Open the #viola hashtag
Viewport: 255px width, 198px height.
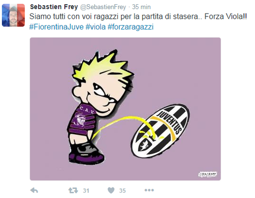pyautogui.click(x=96, y=27)
